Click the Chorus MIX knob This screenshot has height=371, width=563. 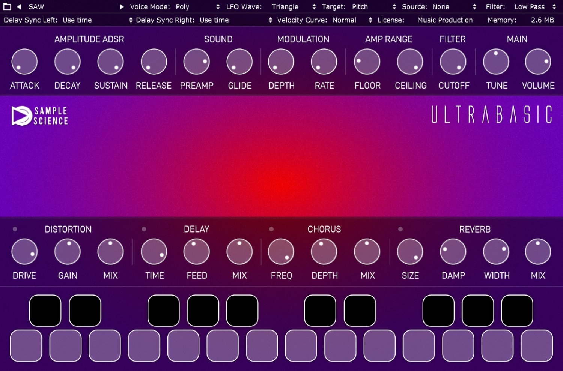point(367,252)
